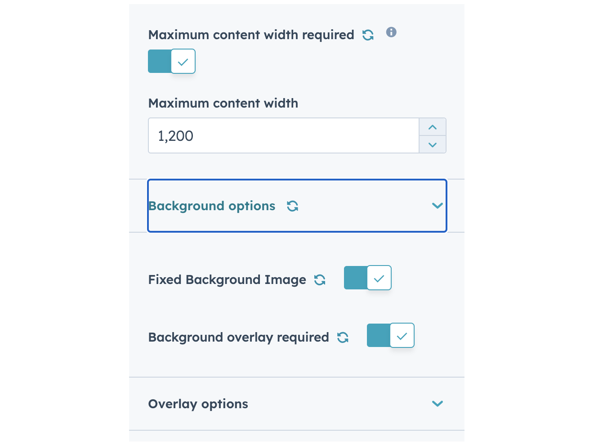Click the reset icon in Background options header
The width and height of the screenshot is (594, 446).
tap(292, 206)
